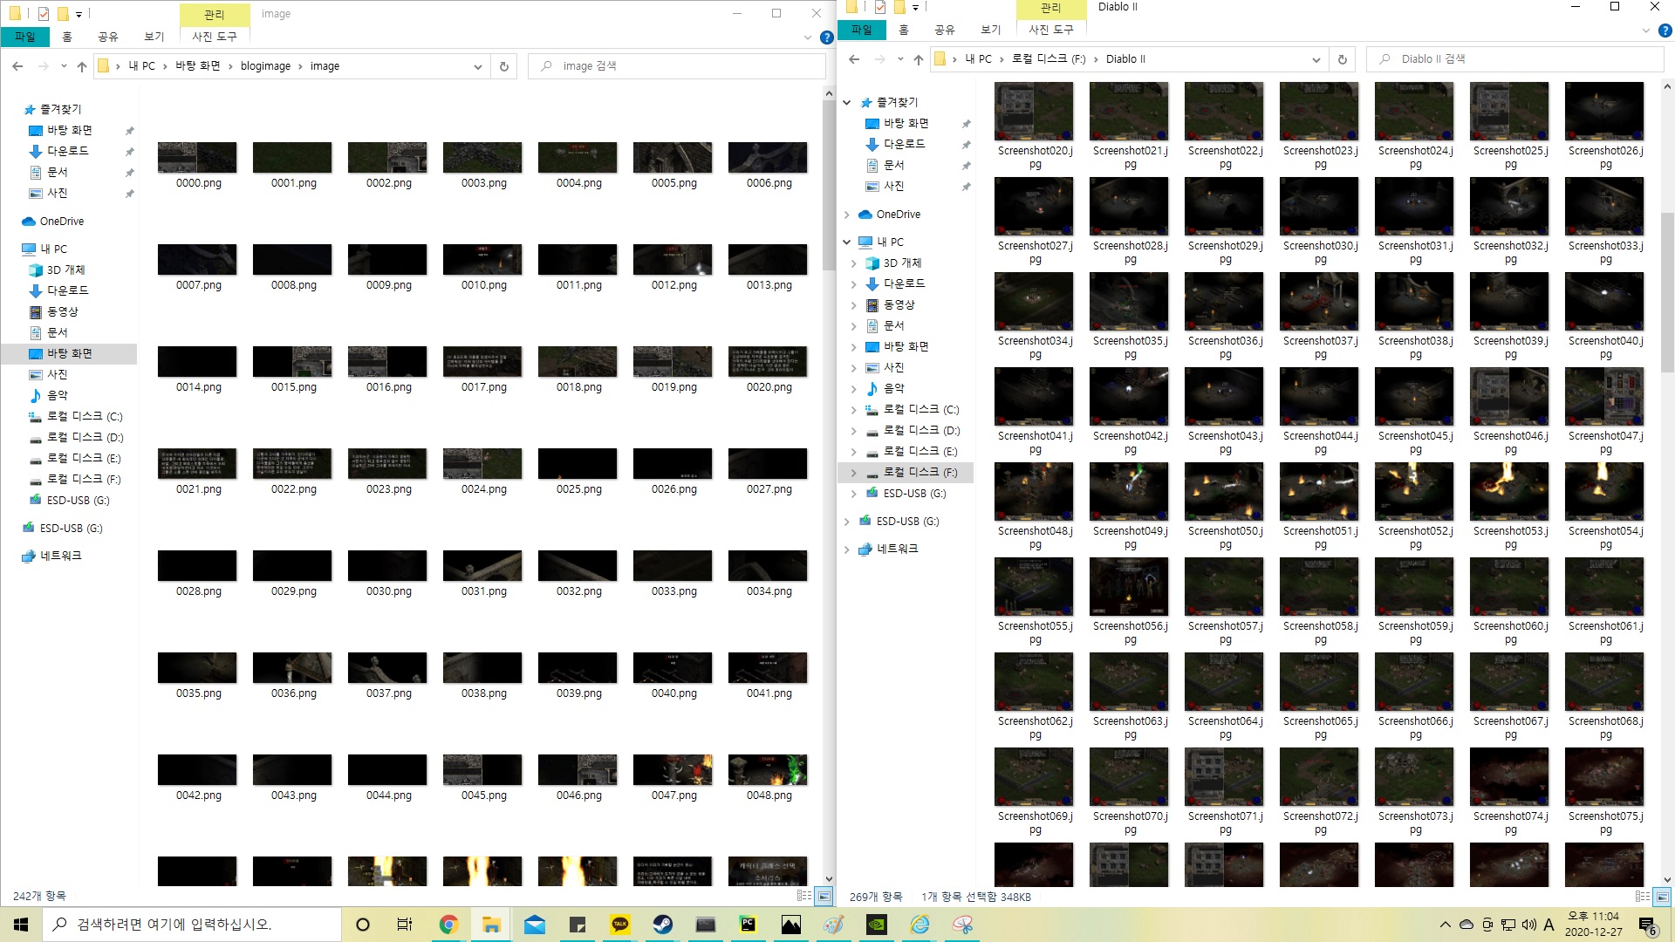Open 파일 menu in image window
Image resolution: width=1675 pixels, height=942 pixels.
pos(24,37)
